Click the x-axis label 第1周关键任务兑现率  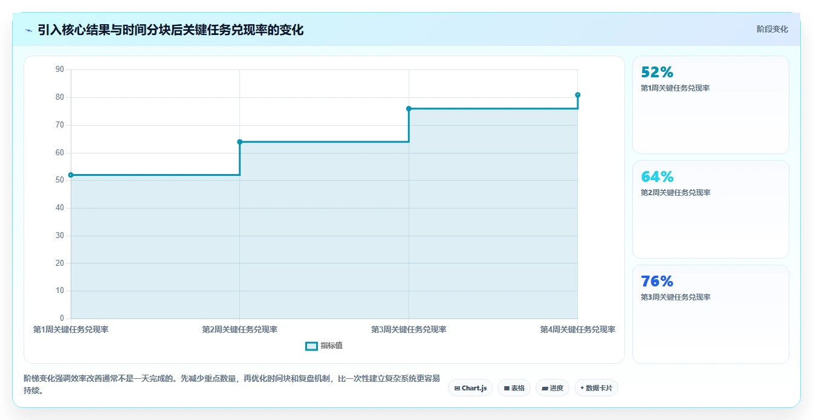[71, 329]
